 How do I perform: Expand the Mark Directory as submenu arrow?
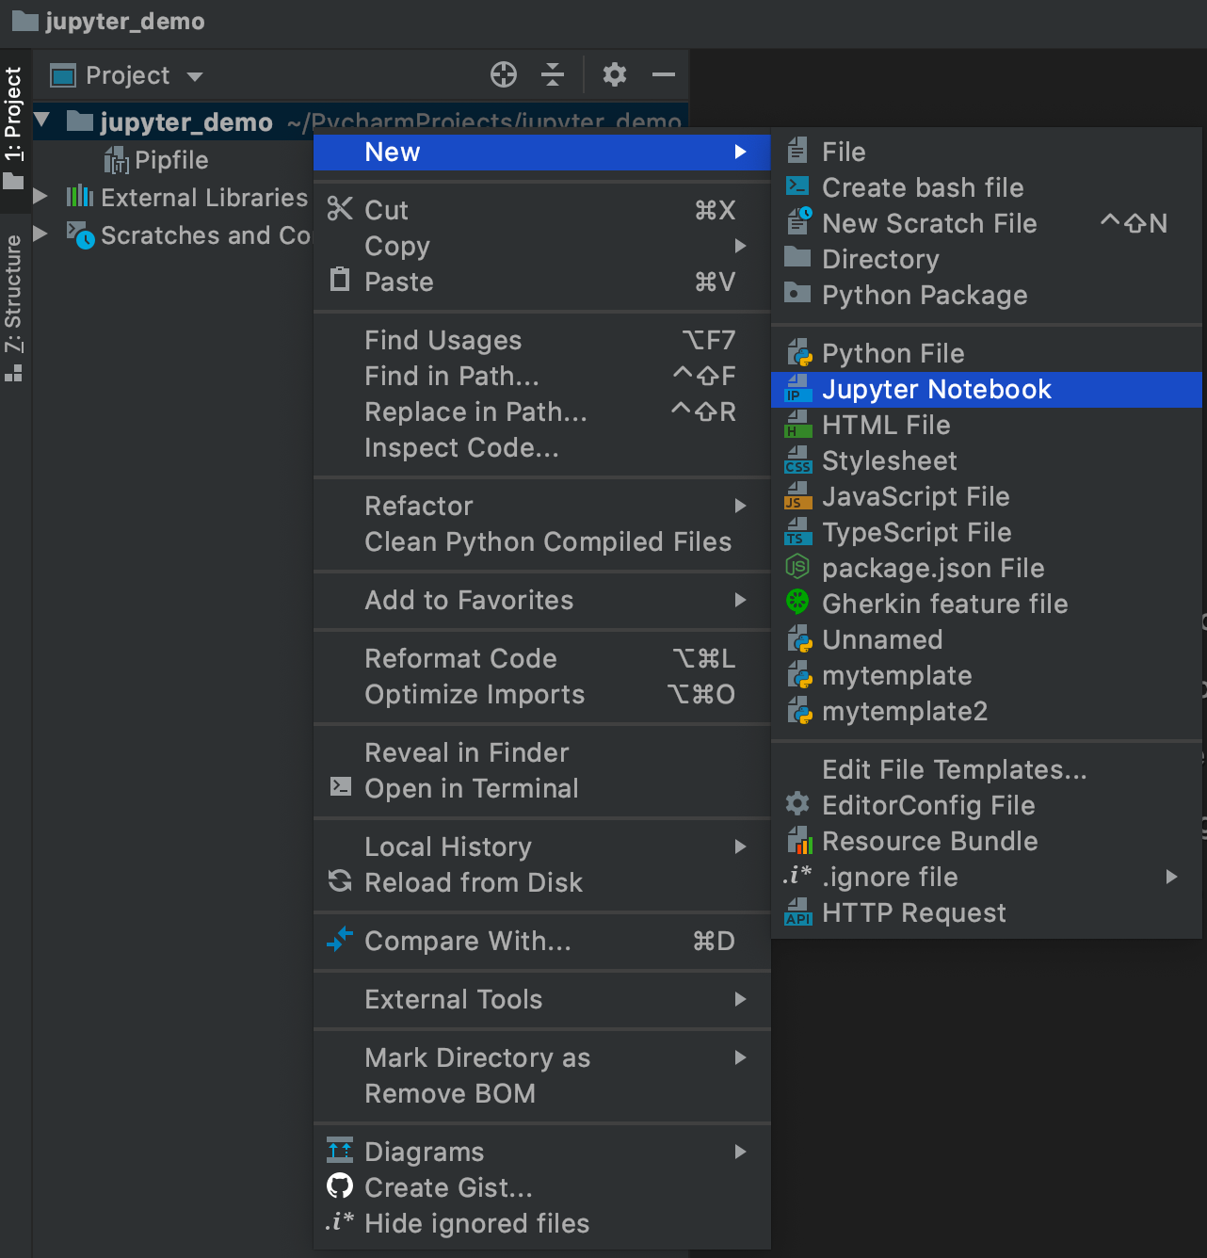tap(741, 1057)
